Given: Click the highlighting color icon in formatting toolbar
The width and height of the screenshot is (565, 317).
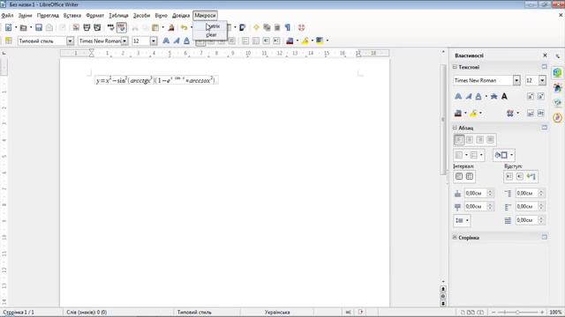Looking at the screenshot, I should point(305,41).
